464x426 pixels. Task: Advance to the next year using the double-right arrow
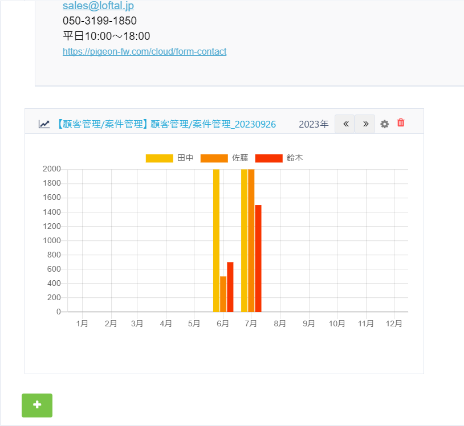[x=365, y=124]
